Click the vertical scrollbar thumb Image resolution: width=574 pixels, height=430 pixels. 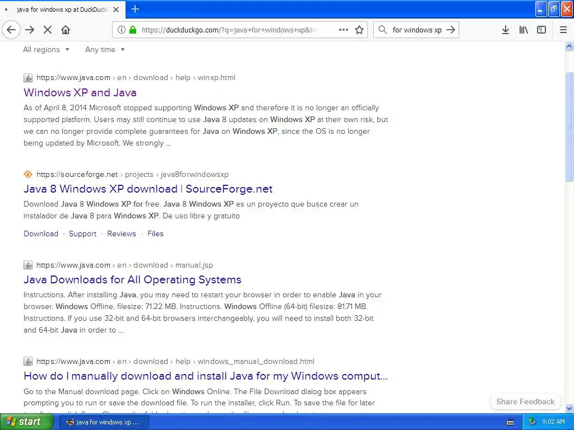(569, 127)
